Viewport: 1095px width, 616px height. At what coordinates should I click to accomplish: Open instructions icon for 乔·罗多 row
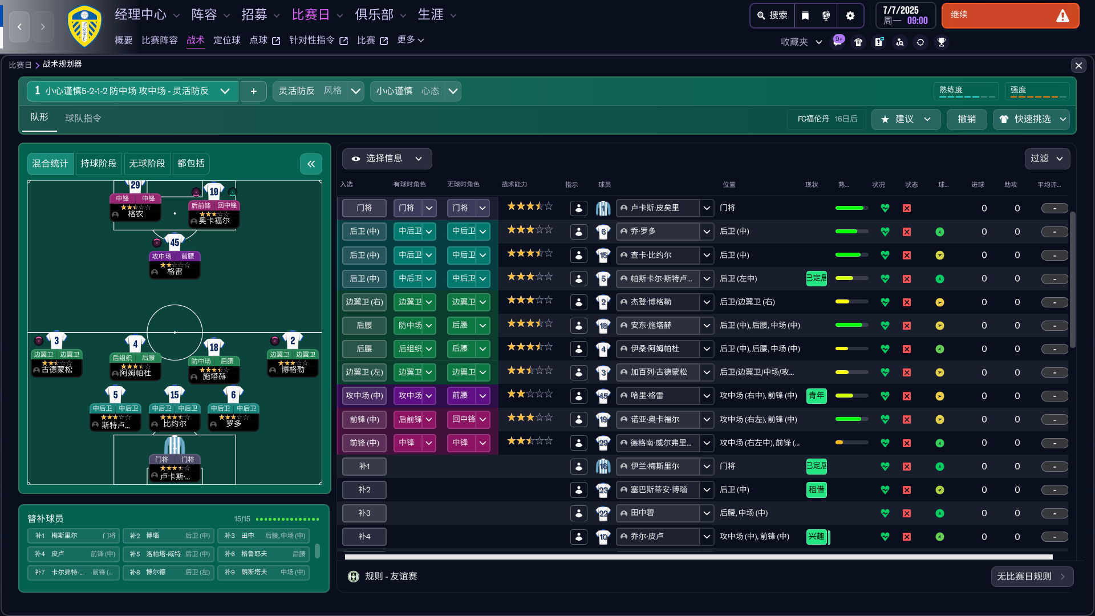point(578,232)
